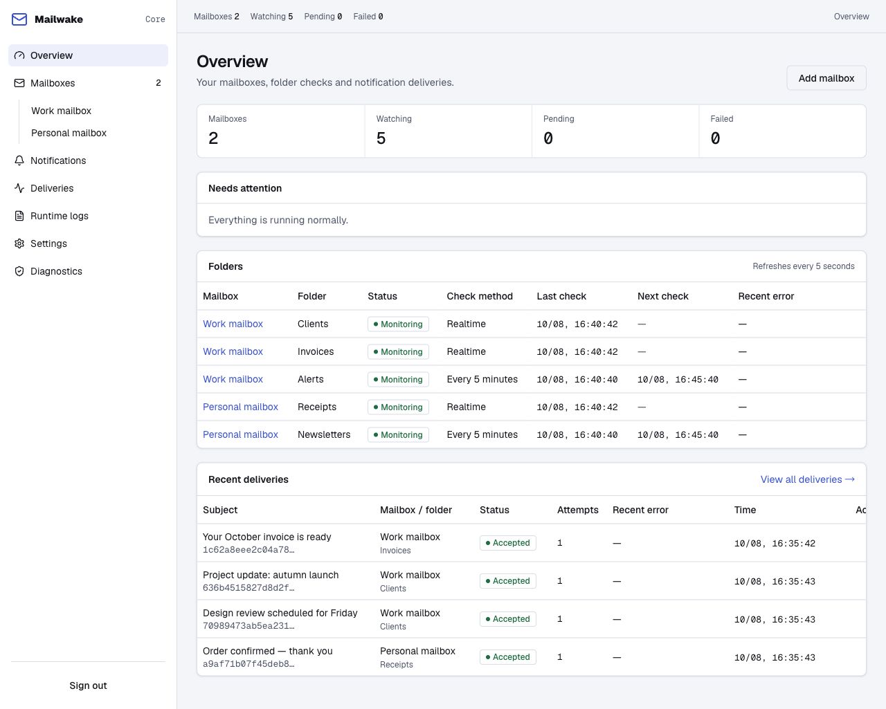This screenshot has height=709, width=886.
Task: Click the Monitoring badge for Clients folder
Action: coord(398,324)
